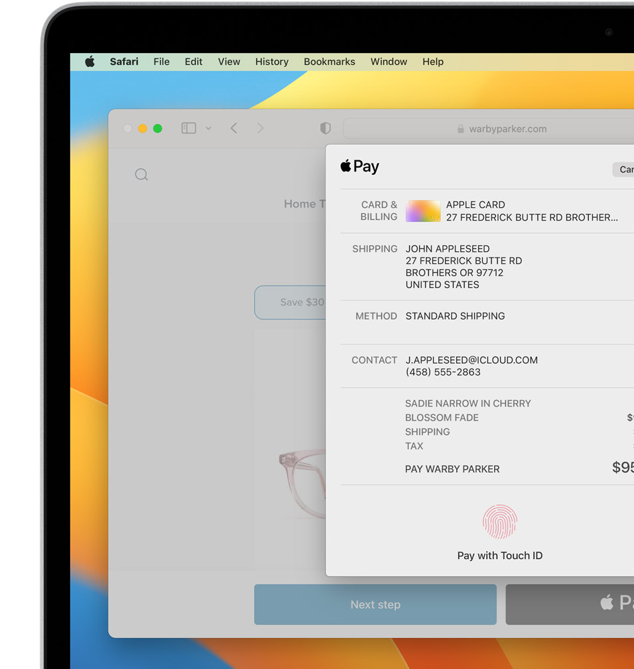Click the back navigation arrow
Image resolution: width=634 pixels, height=669 pixels.
(233, 129)
